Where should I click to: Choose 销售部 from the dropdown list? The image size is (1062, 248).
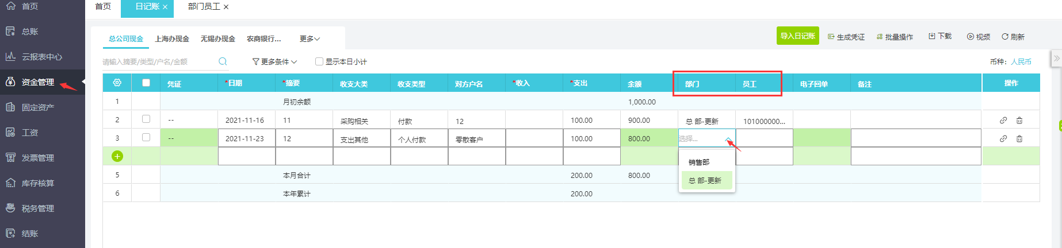700,162
